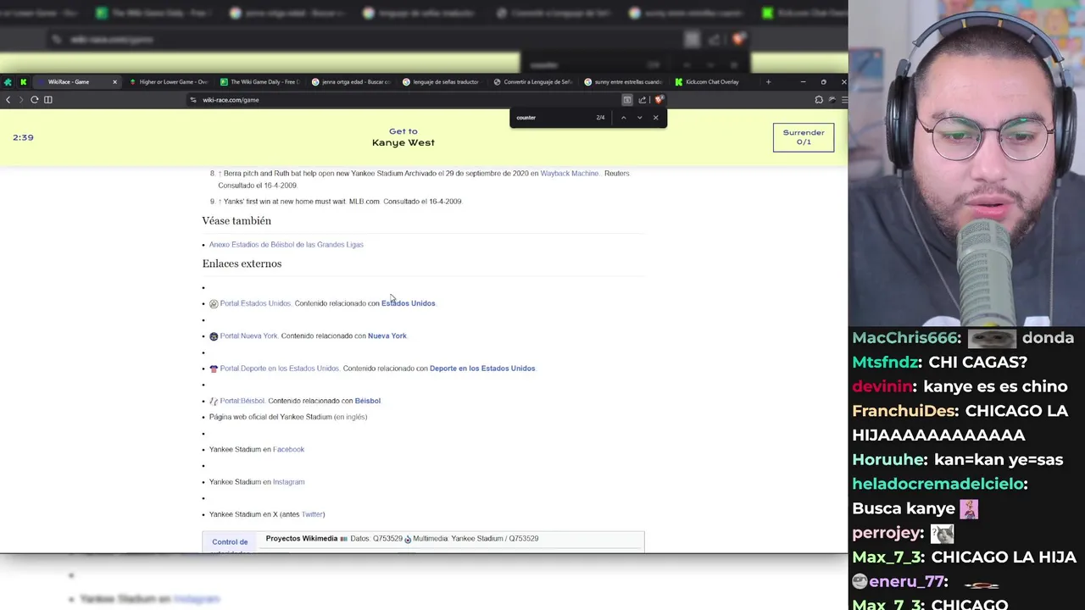Click the heladocremadelcielo username in chat
1085x610 pixels.
pos(938,485)
